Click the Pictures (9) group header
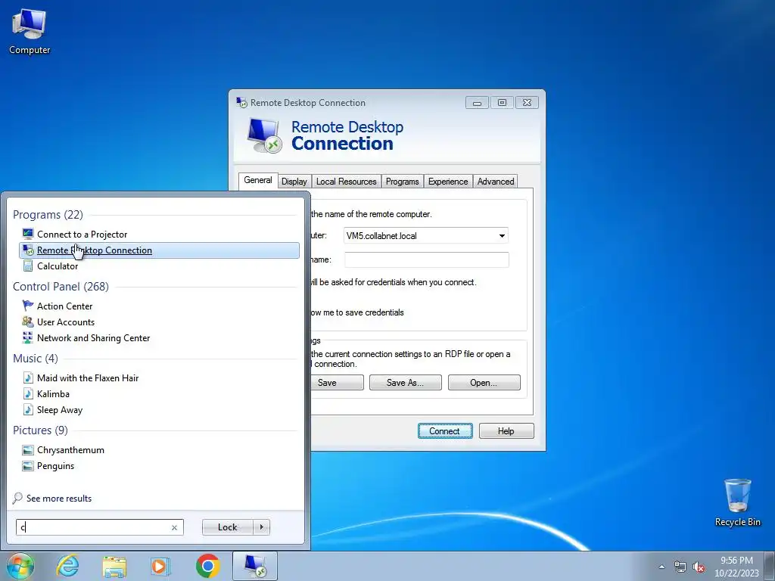 click(x=40, y=430)
